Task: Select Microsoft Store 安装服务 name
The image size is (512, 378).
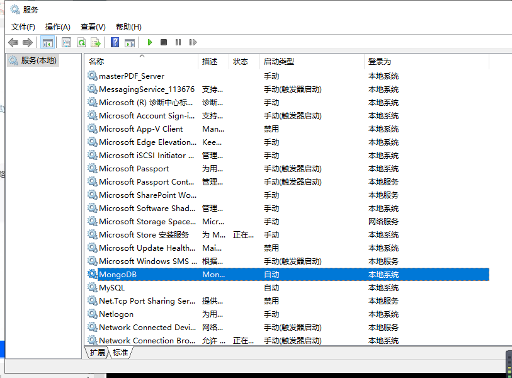Action: click(144, 235)
